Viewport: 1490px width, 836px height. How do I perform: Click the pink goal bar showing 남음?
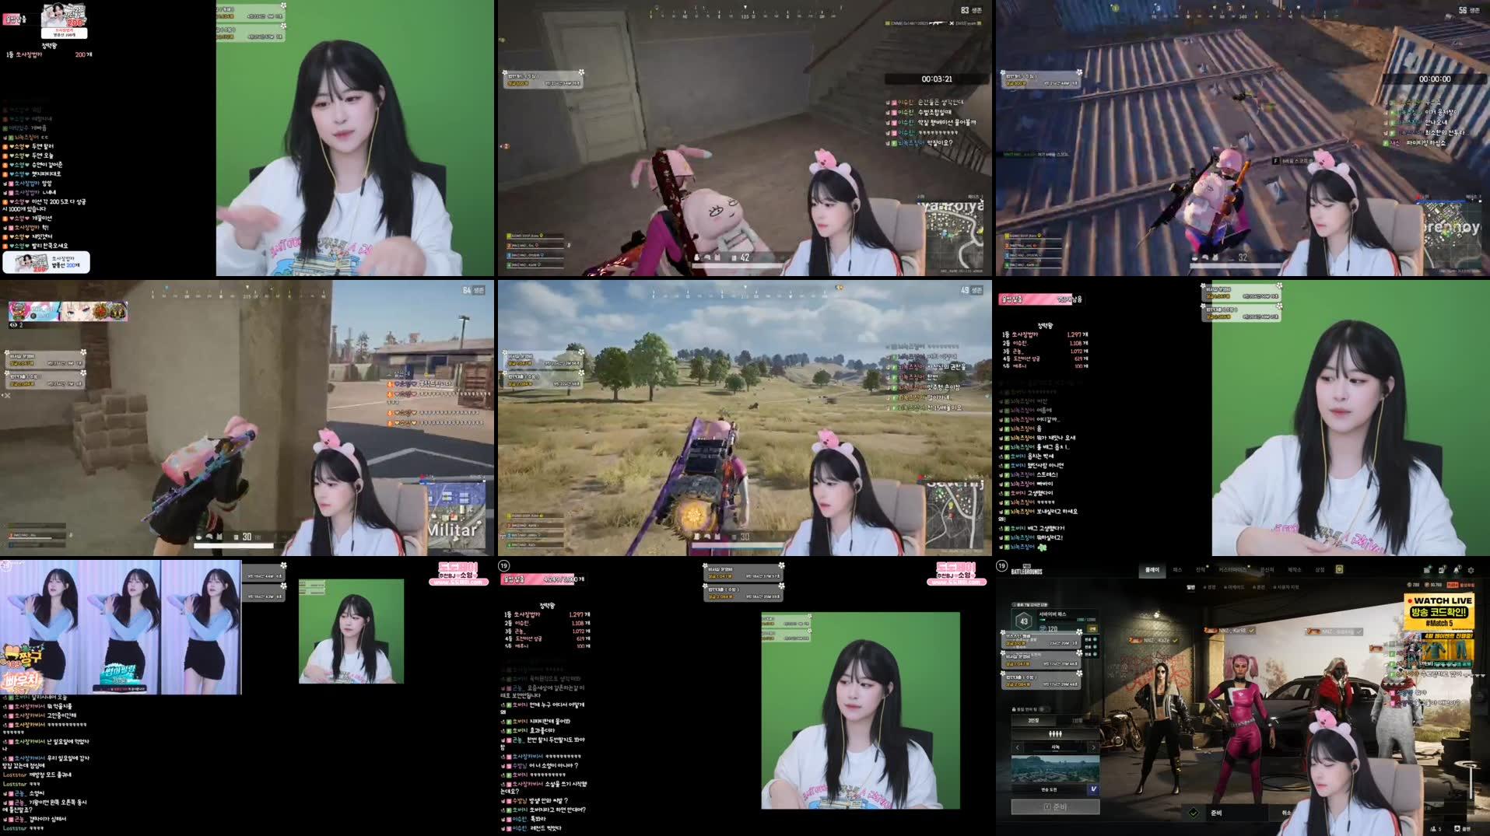click(x=1041, y=299)
